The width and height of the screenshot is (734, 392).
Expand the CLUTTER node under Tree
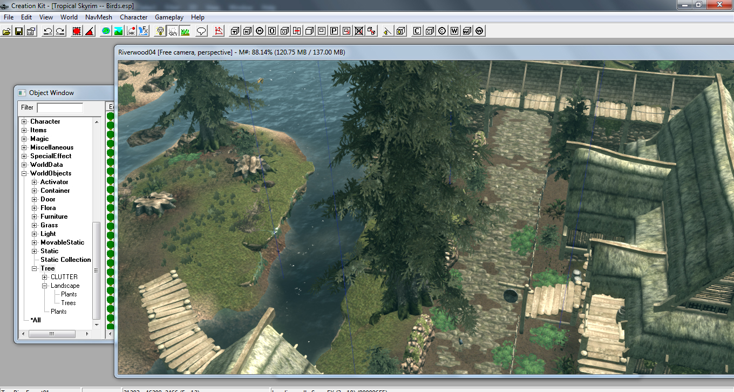point(45,277)
